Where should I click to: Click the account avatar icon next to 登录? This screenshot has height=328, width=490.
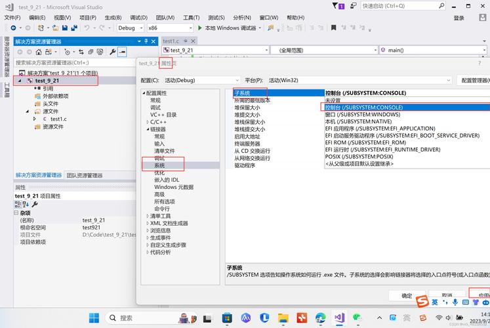point(483,18)
